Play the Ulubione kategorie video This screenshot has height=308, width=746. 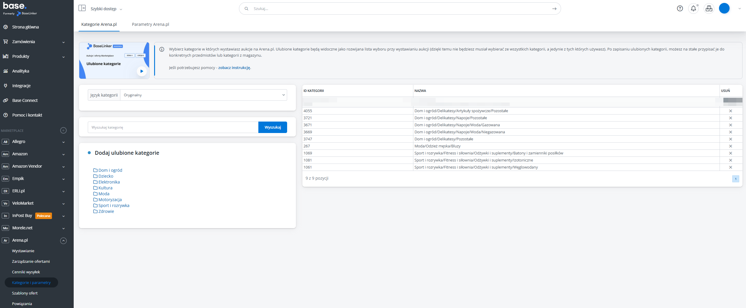142,71
